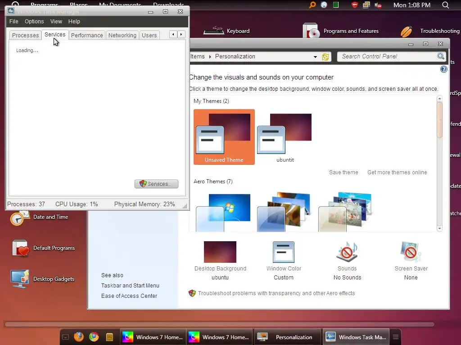Select the ubuntit theme
The height and width of the screenshot is (345, 461).
(x=285, y=137)
